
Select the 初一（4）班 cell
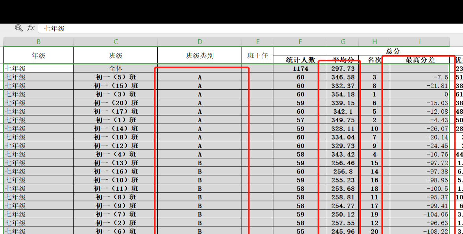point(115,154)
